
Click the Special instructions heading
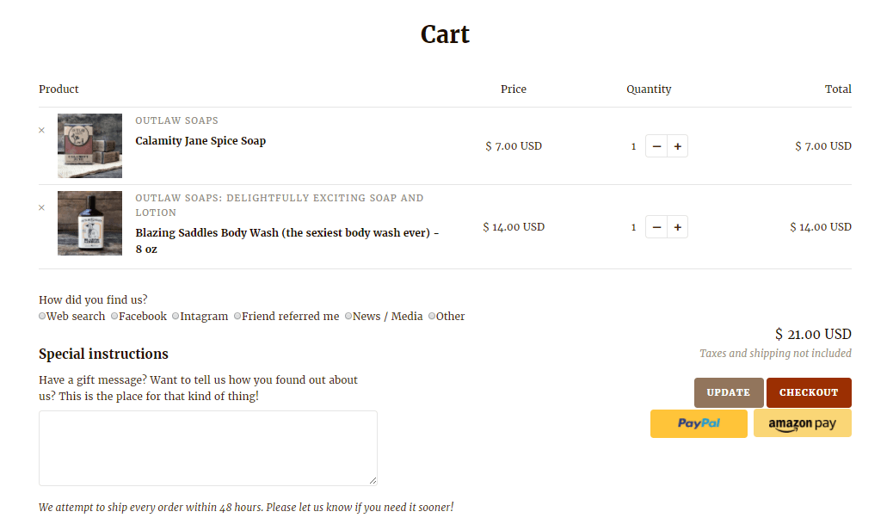[103, 354]
